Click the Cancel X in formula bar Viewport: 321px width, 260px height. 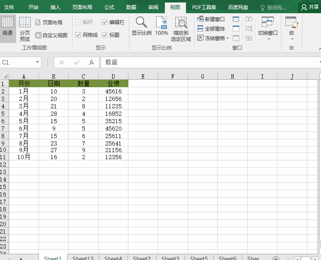62,62
